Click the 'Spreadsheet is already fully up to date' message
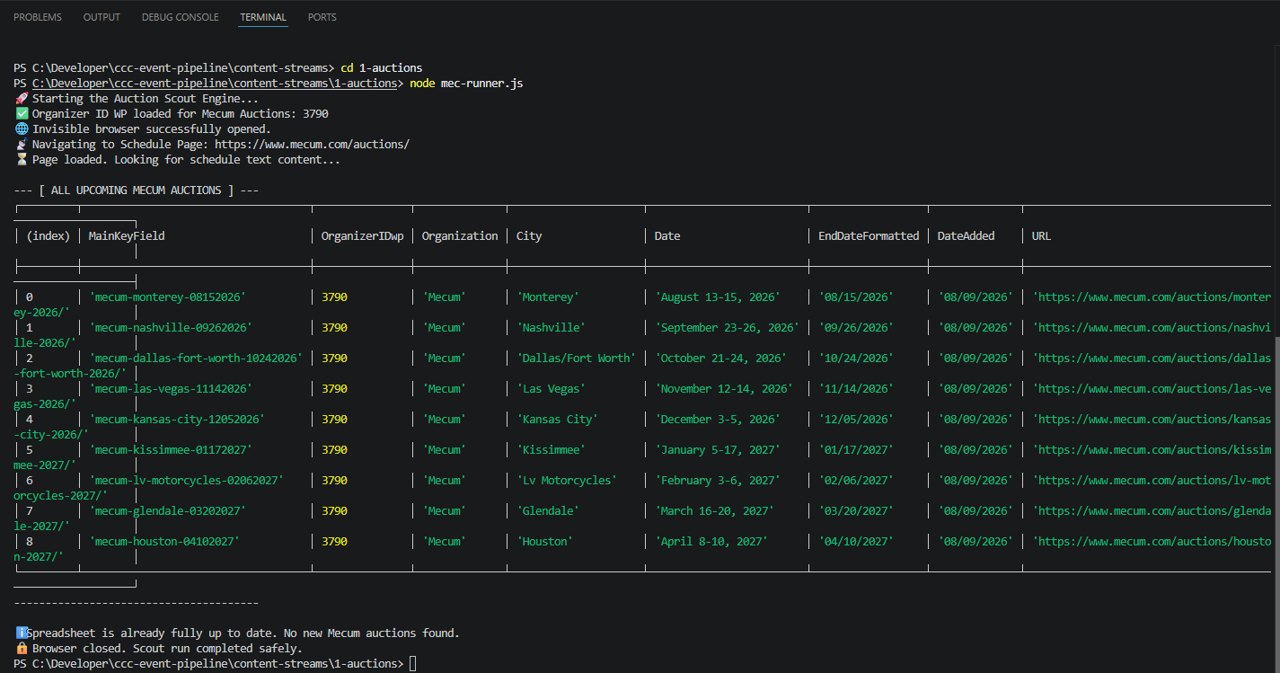 (x=237, y=633)
